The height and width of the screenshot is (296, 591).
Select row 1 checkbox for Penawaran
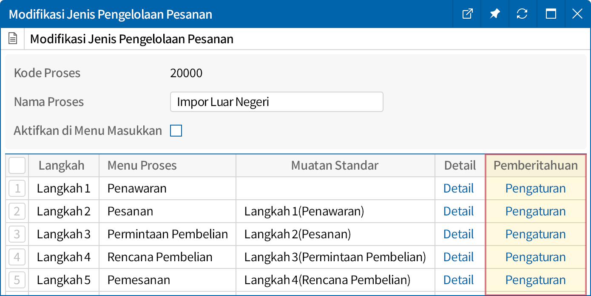17,188
